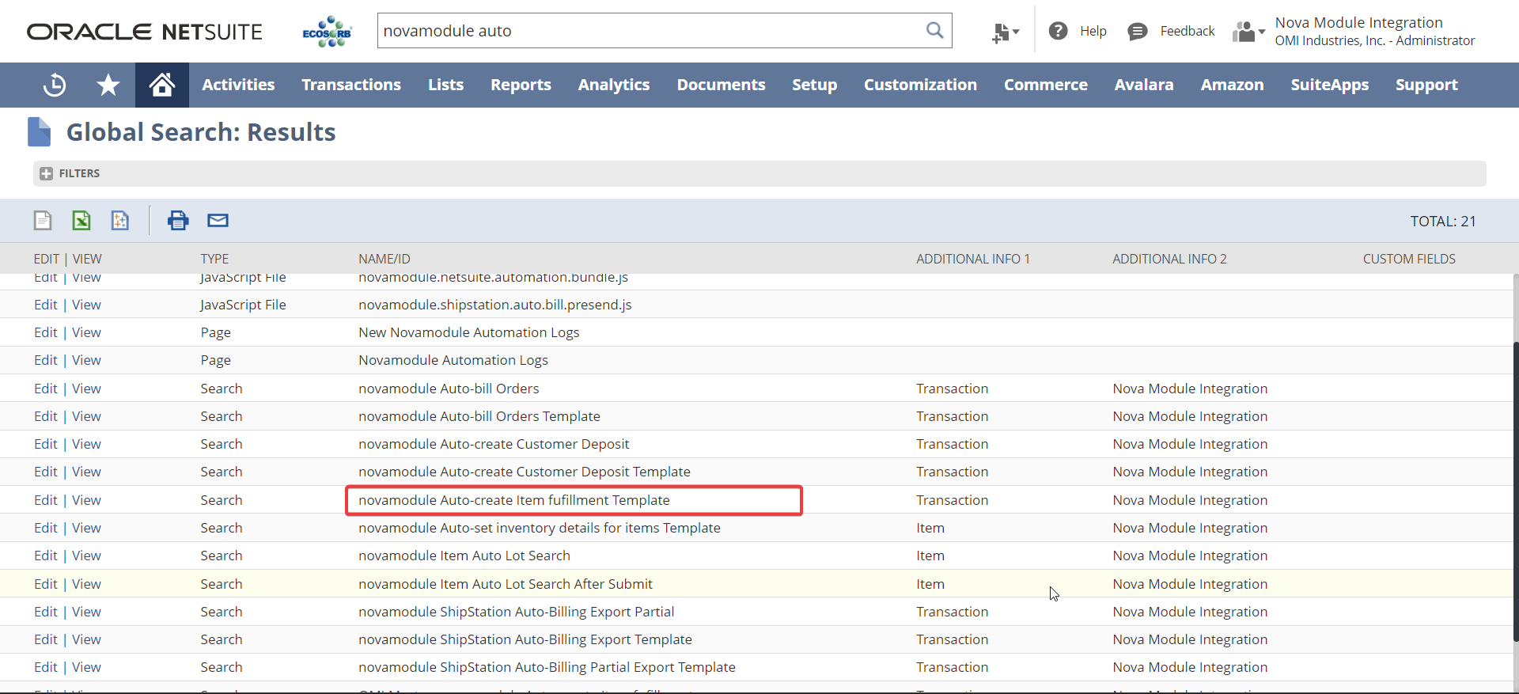Click the Global Search page document icon
This screenshot has height=694, width=1519.
point(39,131)
